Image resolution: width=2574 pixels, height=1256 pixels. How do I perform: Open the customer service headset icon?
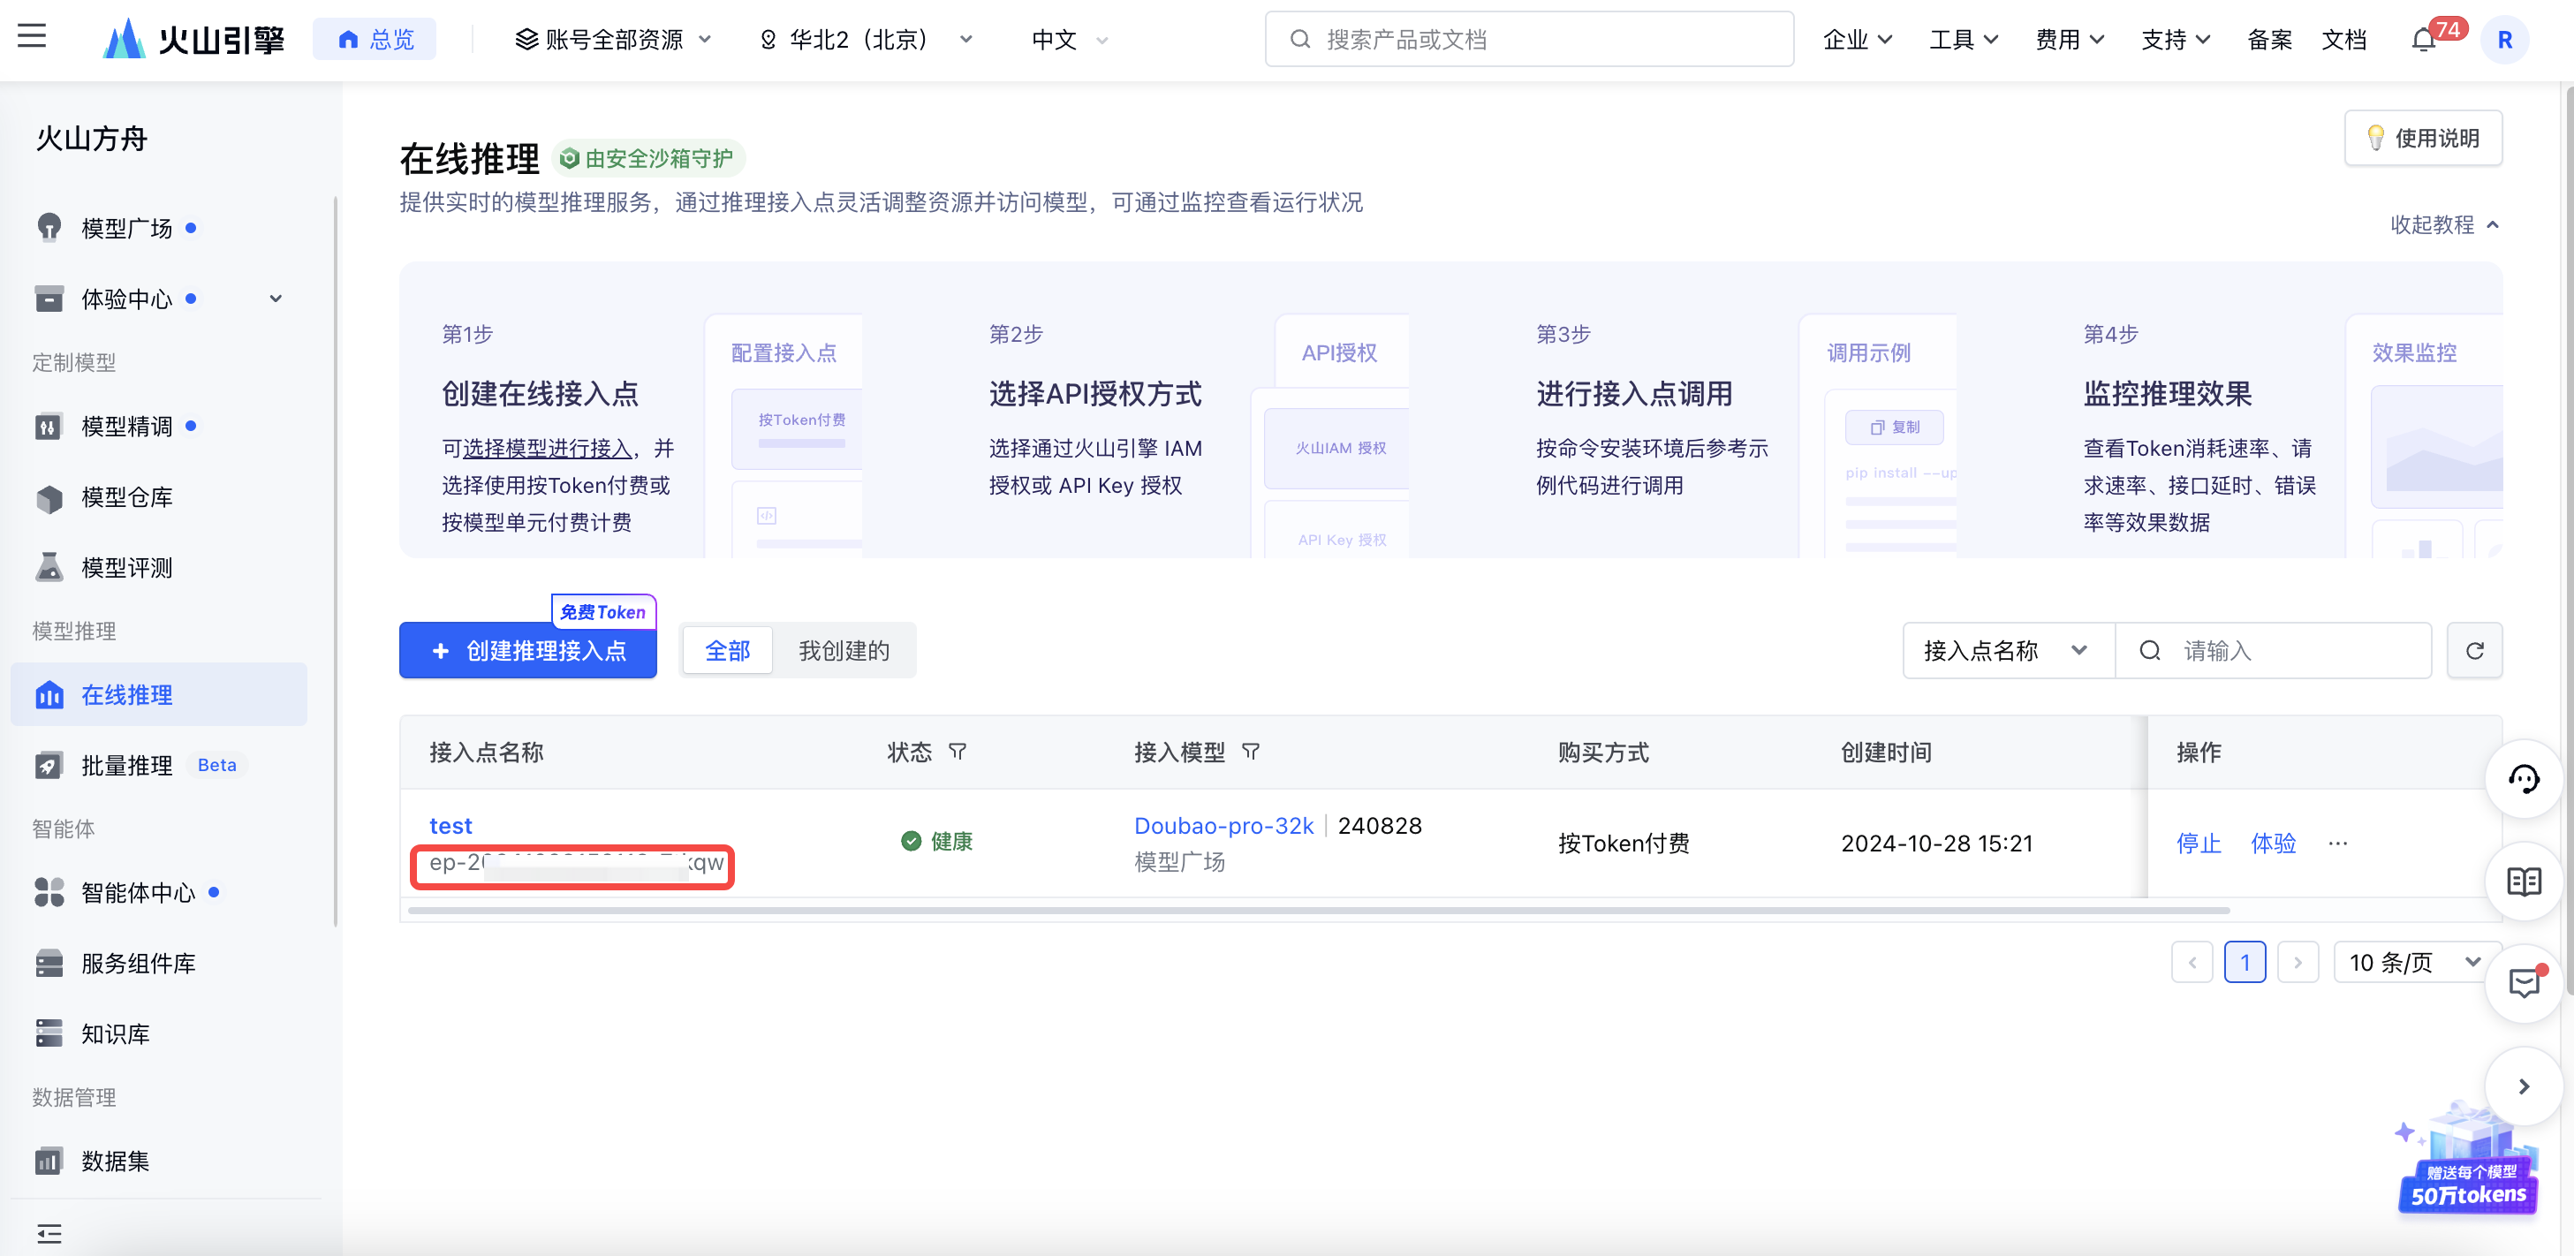pyautogui.click(x=2524, y=779)
